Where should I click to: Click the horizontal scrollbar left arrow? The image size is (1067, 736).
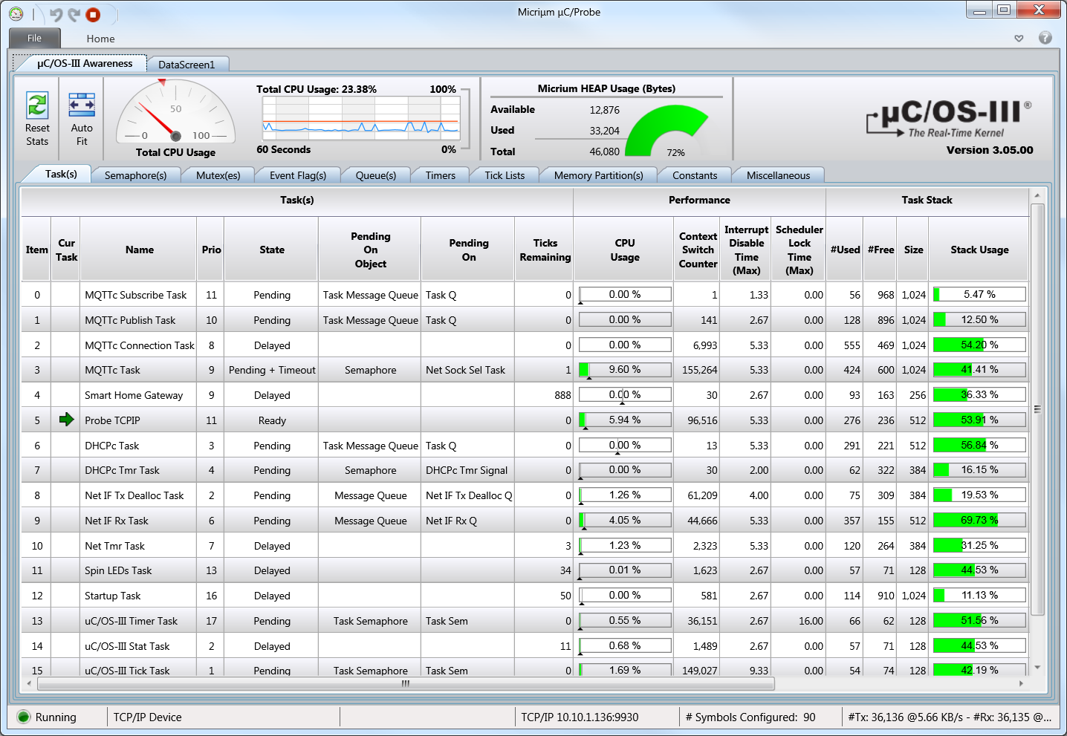point(29,683)
